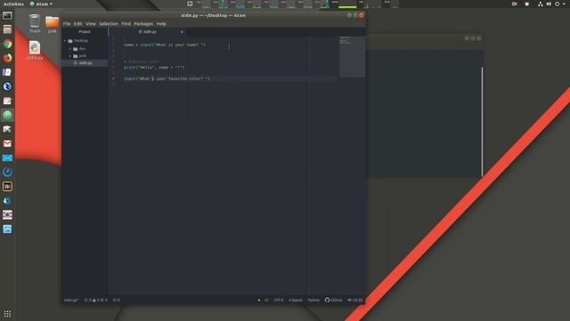Open the Packages menu

tap(143, 24)
